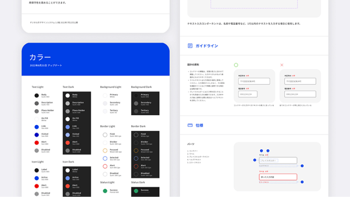Select the 仕様 section heading
350x197 pixels.
pos(199,125)
